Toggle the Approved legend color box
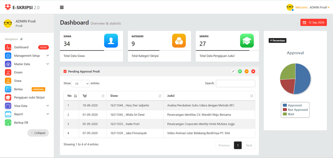 tap(285, 105)
